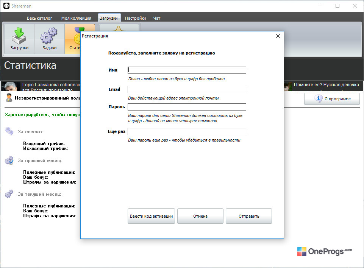The height and width of the screenshot is (268, 364).
Task: Focus the Пароль input field
Action: pyautogui.click(x=187, y=107)
